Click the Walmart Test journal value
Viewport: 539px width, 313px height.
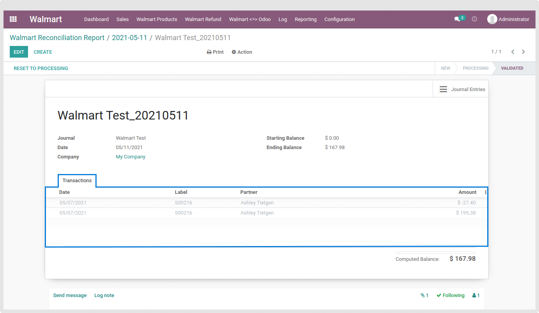pos(131,138)
